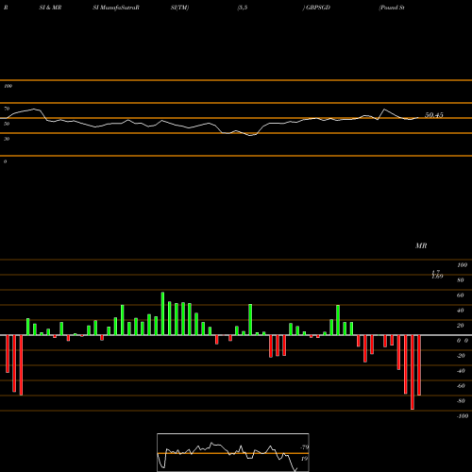
Task: Click the -100 label on MR right axis
Action: (x=463, y=416)
